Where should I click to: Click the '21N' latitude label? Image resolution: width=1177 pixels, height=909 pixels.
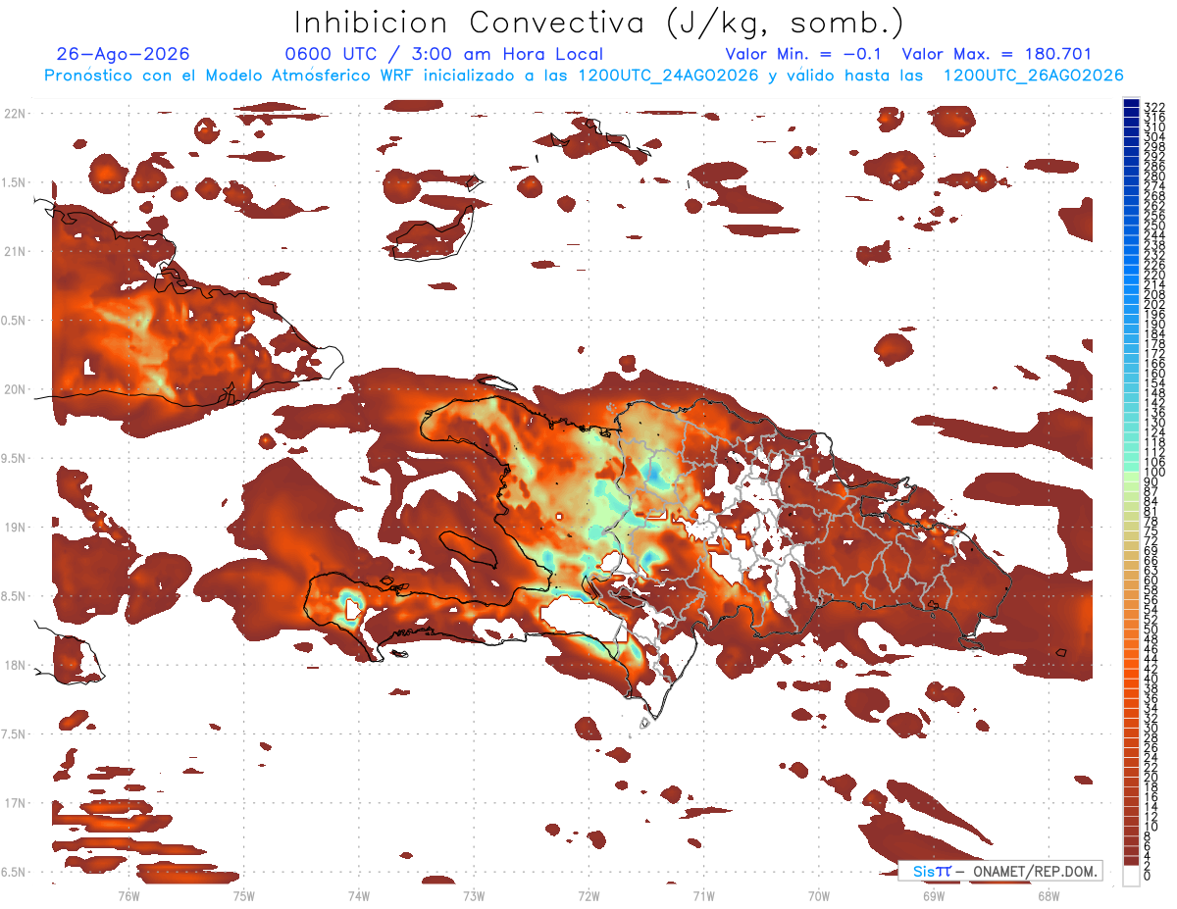[x=15, y=252]
